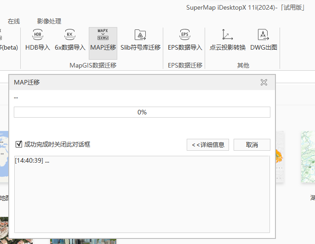Start the EPS数据导入 tool
Viewport: 315px width, 244px height.
(185, 40)
